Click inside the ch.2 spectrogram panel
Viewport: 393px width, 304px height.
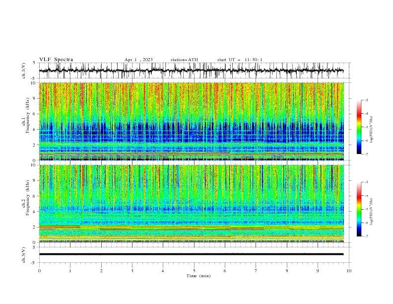(x=191, y=204)
